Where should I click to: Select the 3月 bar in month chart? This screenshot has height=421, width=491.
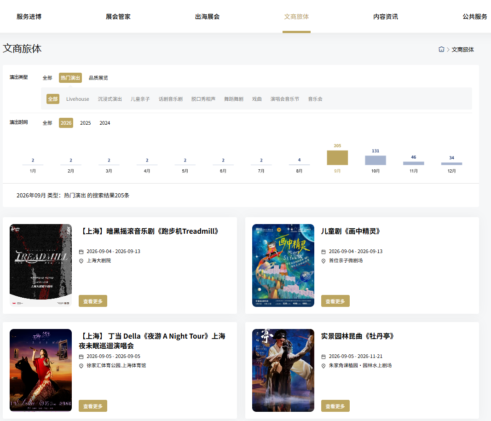pyautogui.click(x=109, y=165)
